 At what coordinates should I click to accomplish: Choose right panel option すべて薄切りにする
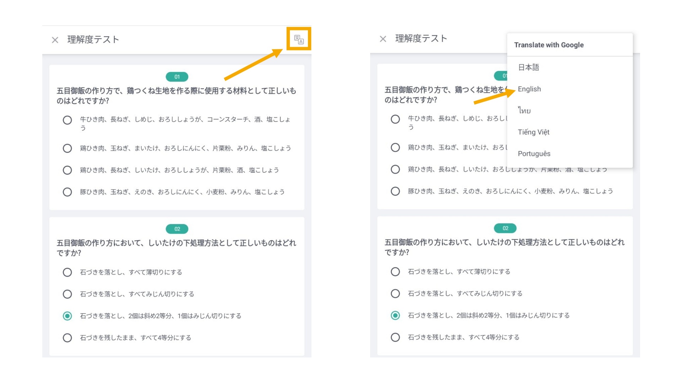[395, 272]
